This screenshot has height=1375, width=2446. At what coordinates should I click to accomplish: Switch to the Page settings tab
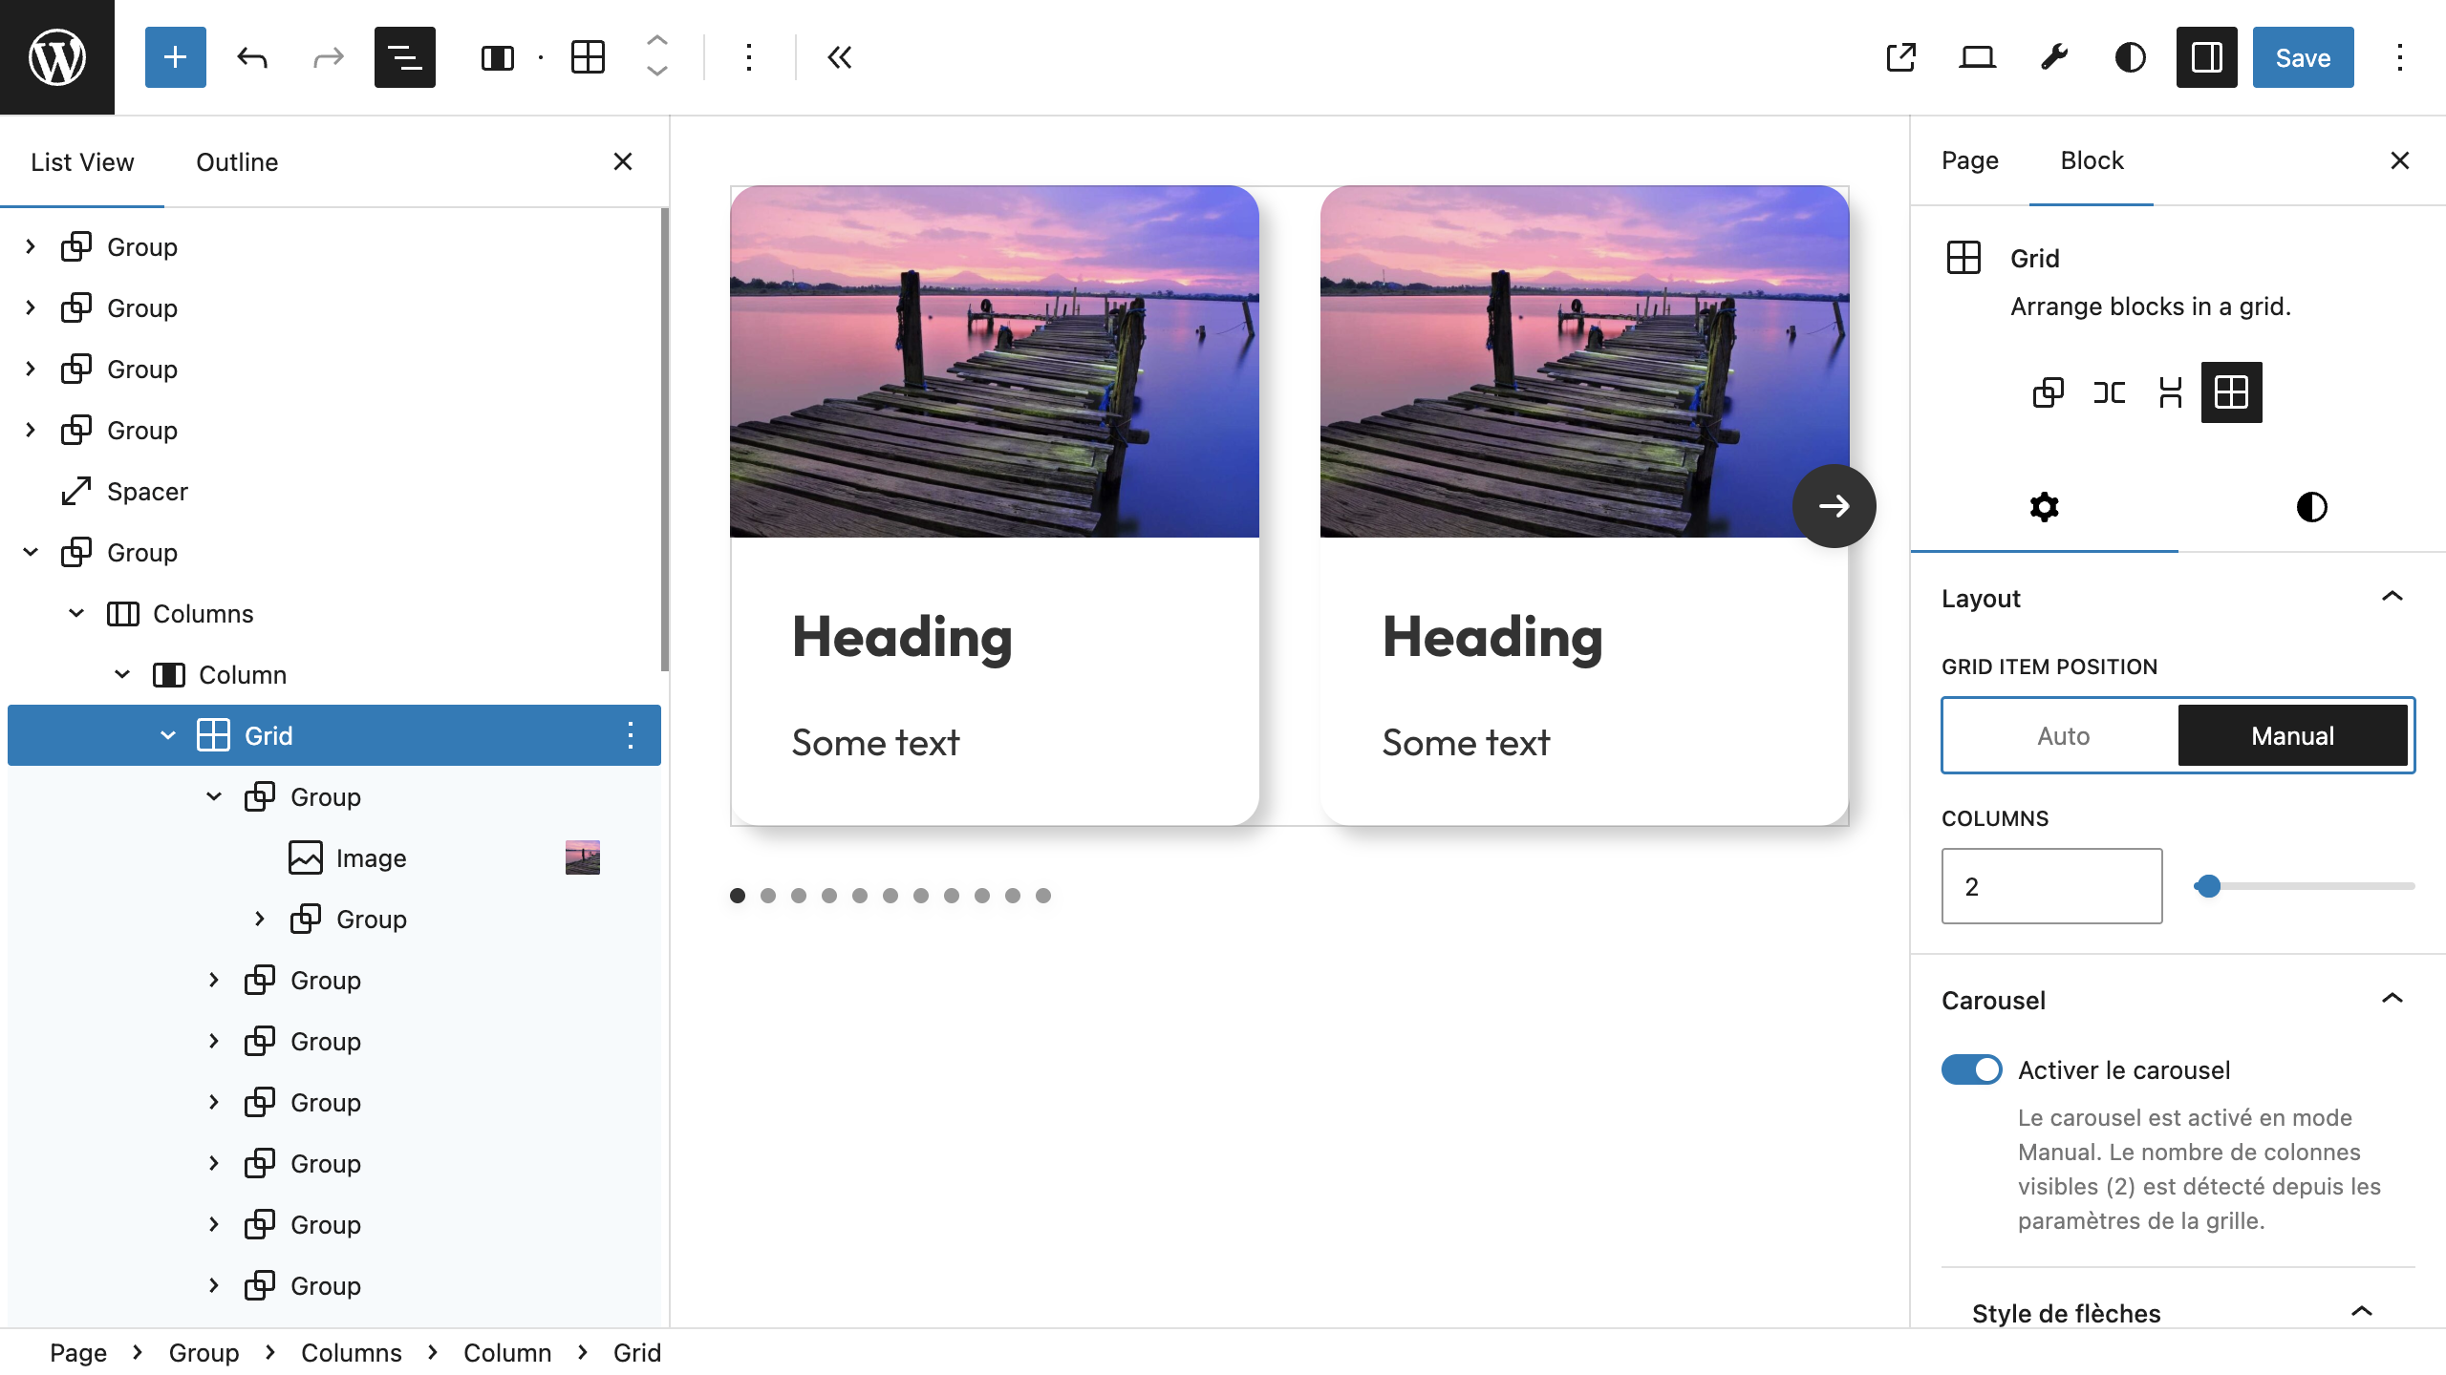1969,160
